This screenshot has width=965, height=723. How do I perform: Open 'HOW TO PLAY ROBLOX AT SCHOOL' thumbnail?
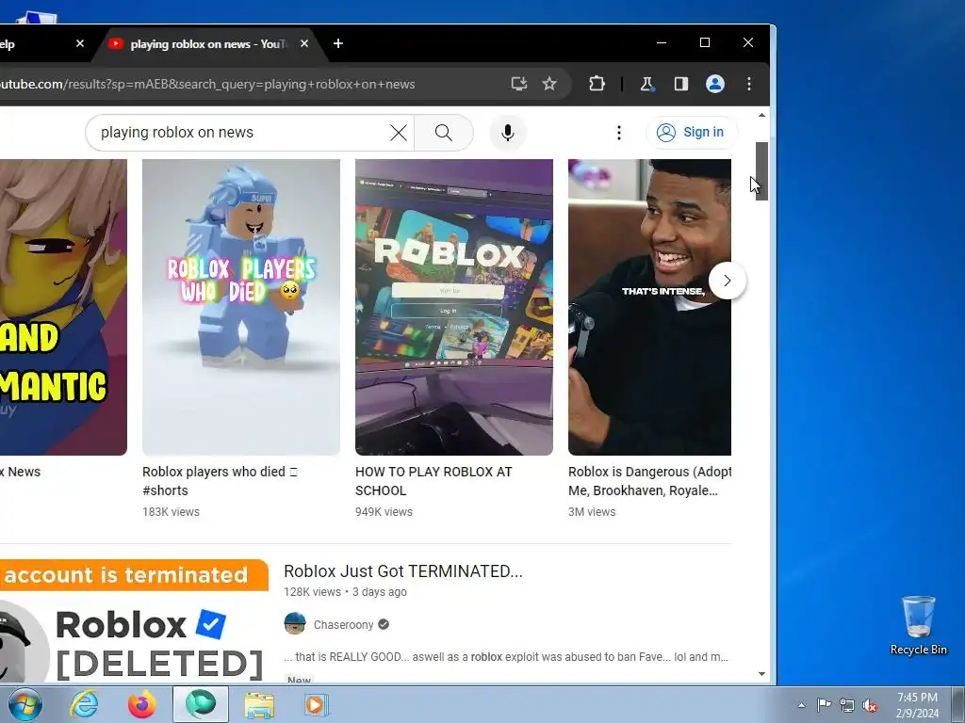[453, 308]
